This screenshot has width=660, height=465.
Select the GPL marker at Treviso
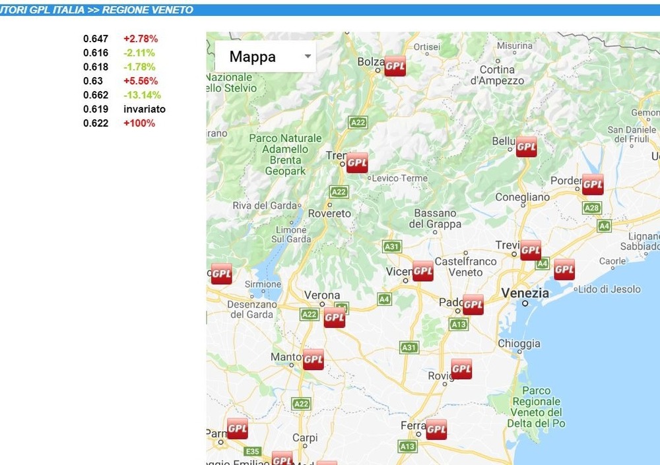coord(531,251)
